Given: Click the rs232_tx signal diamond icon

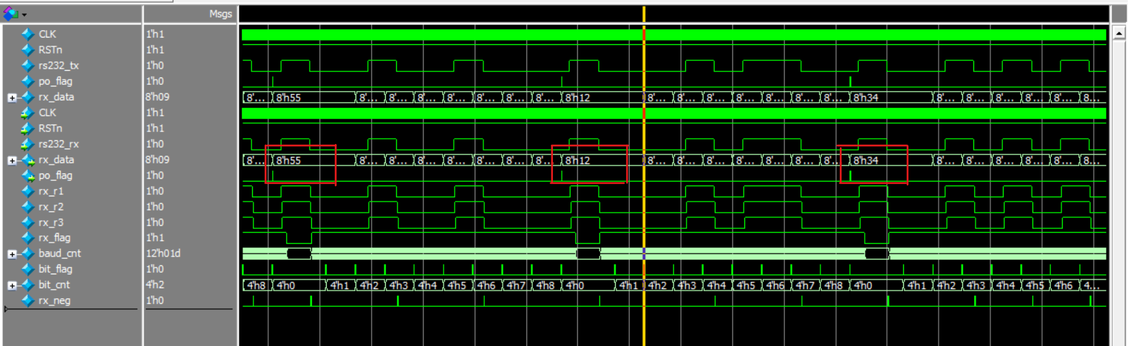Looking at the screenshot, I should [28, 65].
